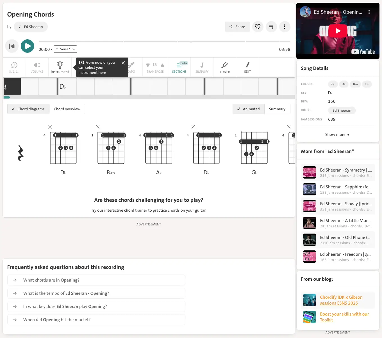Favorite the song with heart icon
The image size is (382, 338).
coord(258,27)
